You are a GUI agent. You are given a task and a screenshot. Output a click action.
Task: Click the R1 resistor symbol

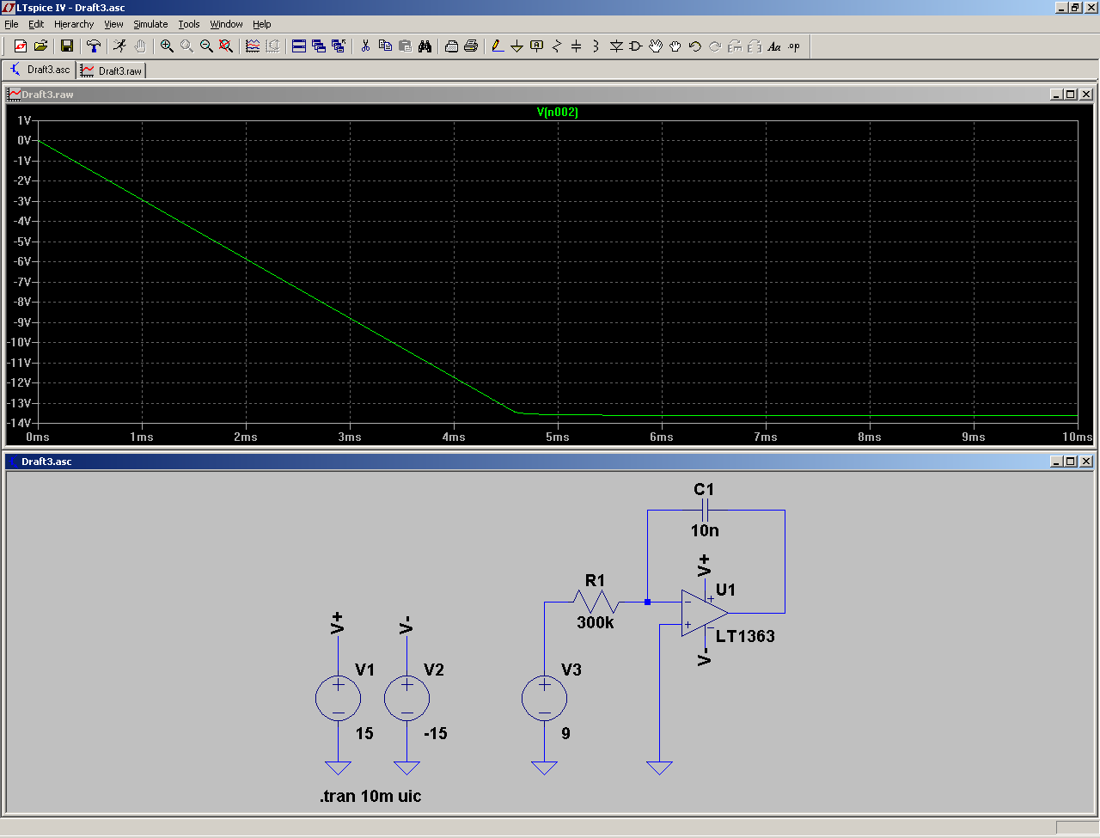596,602
